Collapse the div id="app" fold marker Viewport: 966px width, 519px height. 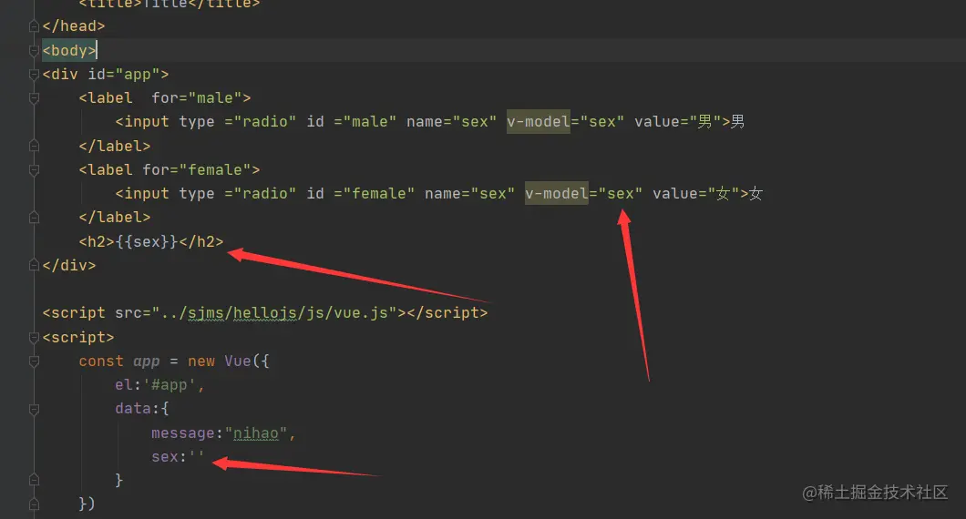click(35, 75)
